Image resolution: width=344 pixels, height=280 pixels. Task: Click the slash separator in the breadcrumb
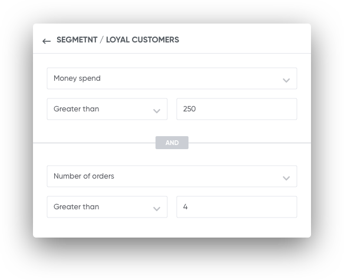[x=101, y=40]
